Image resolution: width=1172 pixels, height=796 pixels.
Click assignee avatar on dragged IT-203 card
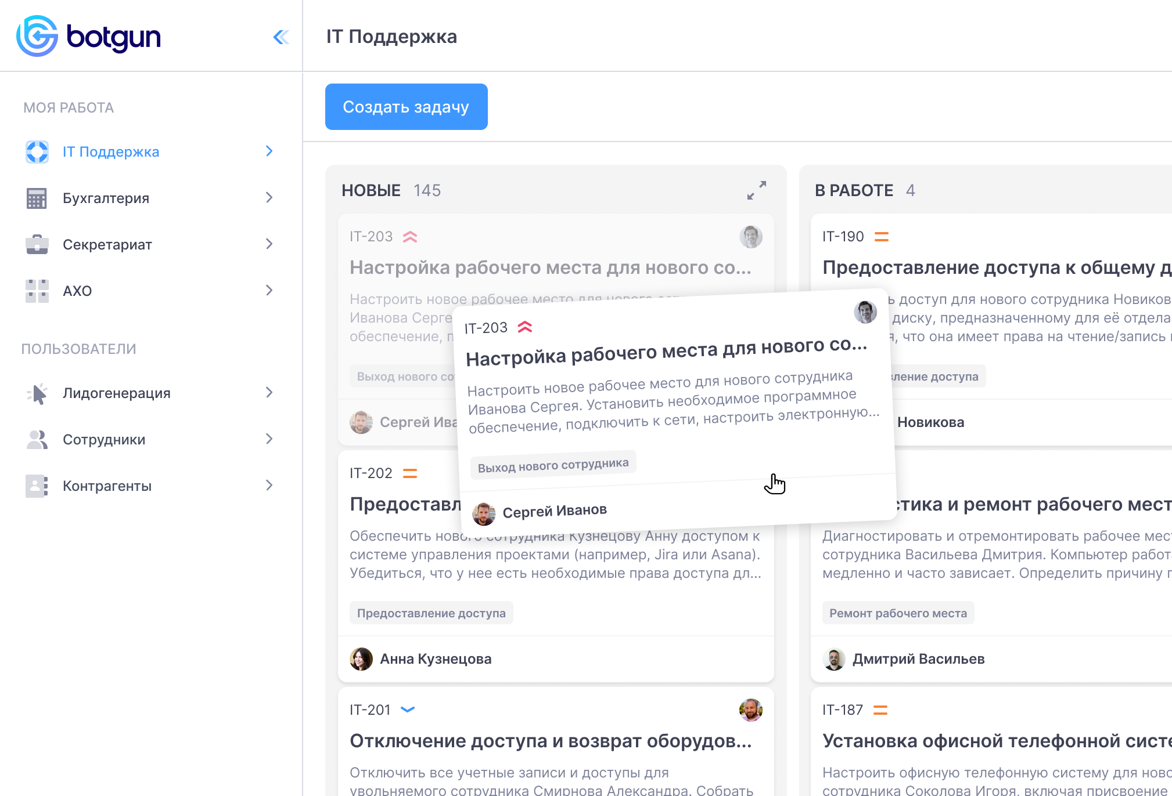865,312
